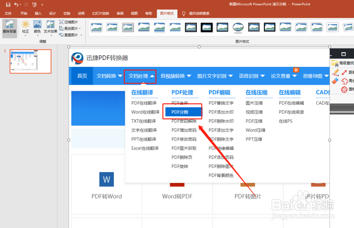Viewport: 354px width, 228px height.
Task: Select the distance measurement tool
Action: click(344, 73)
